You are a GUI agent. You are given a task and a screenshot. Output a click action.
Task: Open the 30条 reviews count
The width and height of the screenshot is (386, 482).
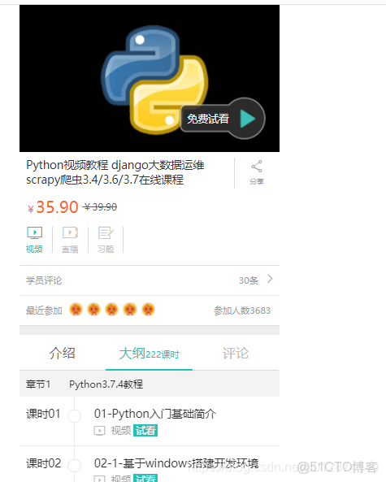249,280
